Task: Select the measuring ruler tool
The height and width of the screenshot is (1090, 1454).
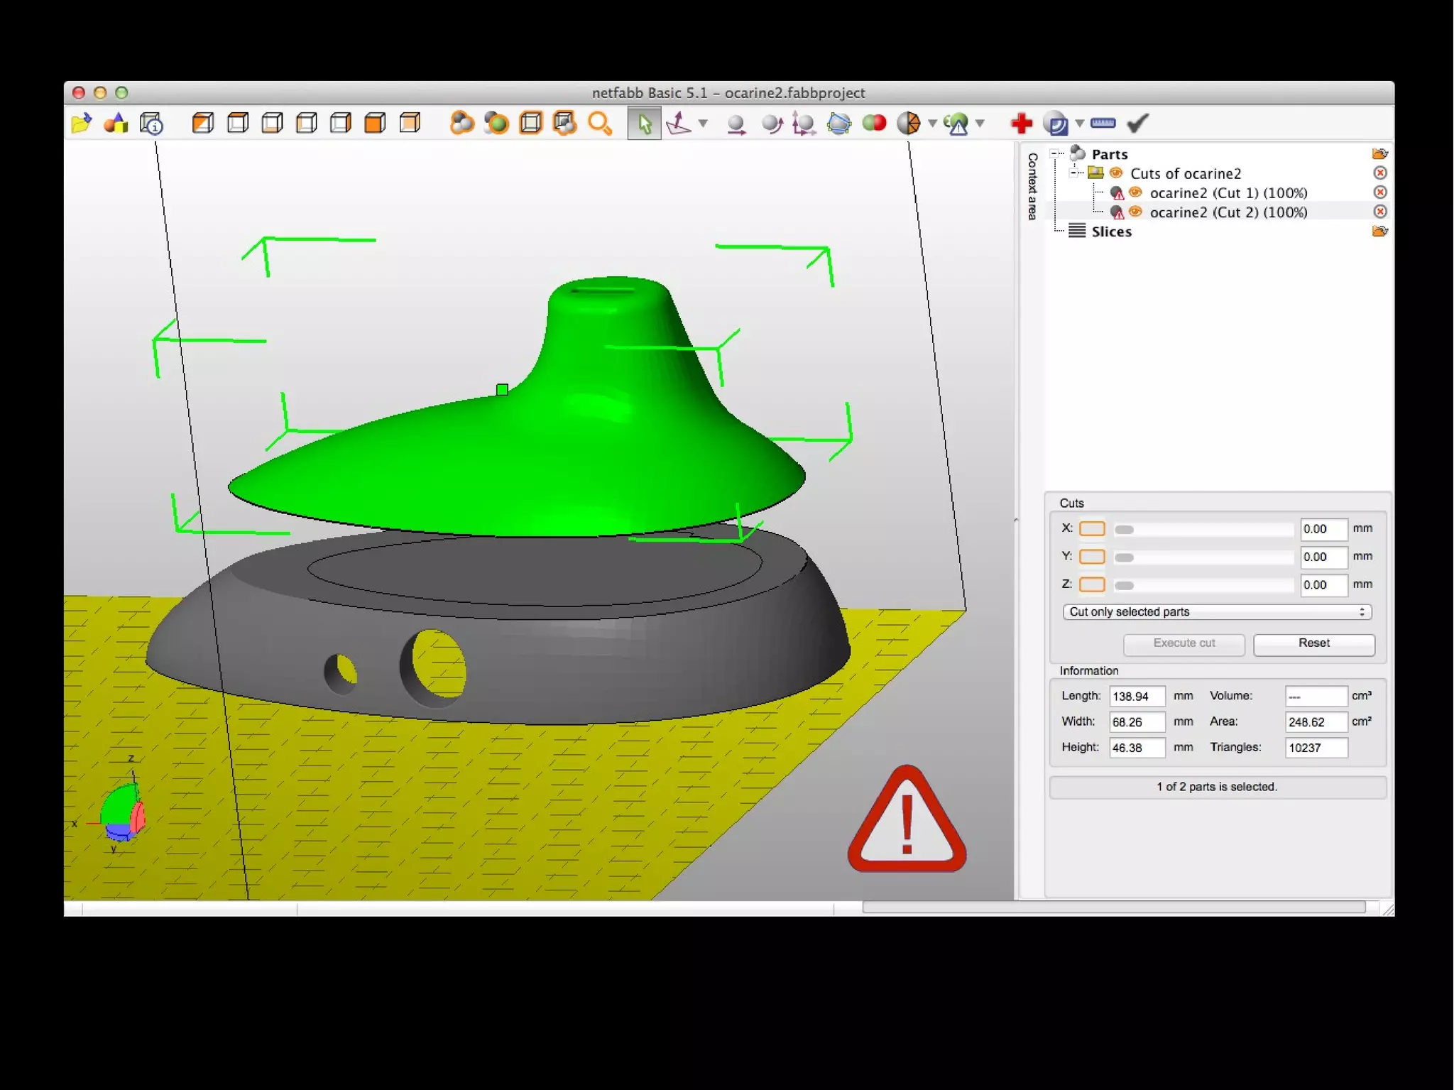Action: pyautogui.click(x=1102, y=124)
